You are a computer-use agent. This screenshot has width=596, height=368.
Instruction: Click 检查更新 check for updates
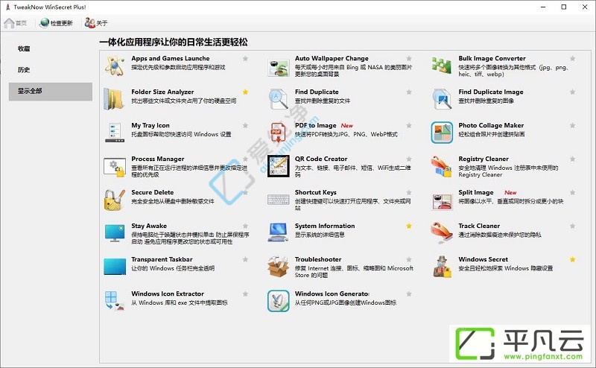tap(56, 23)
